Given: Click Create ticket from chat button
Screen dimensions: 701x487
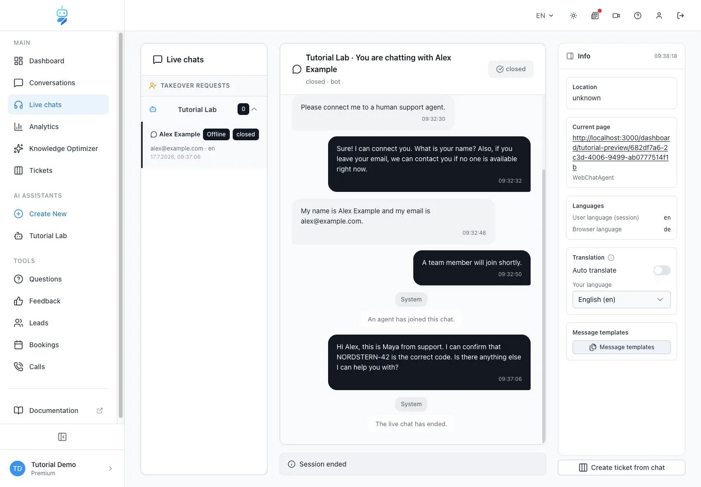Looking at the screenshot, I should point(622,468).
